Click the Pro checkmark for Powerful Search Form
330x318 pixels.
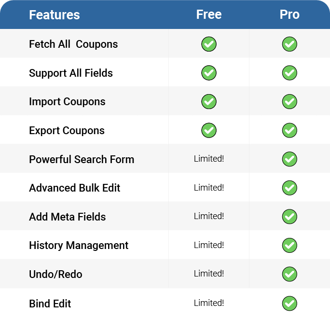pos(289,159)
